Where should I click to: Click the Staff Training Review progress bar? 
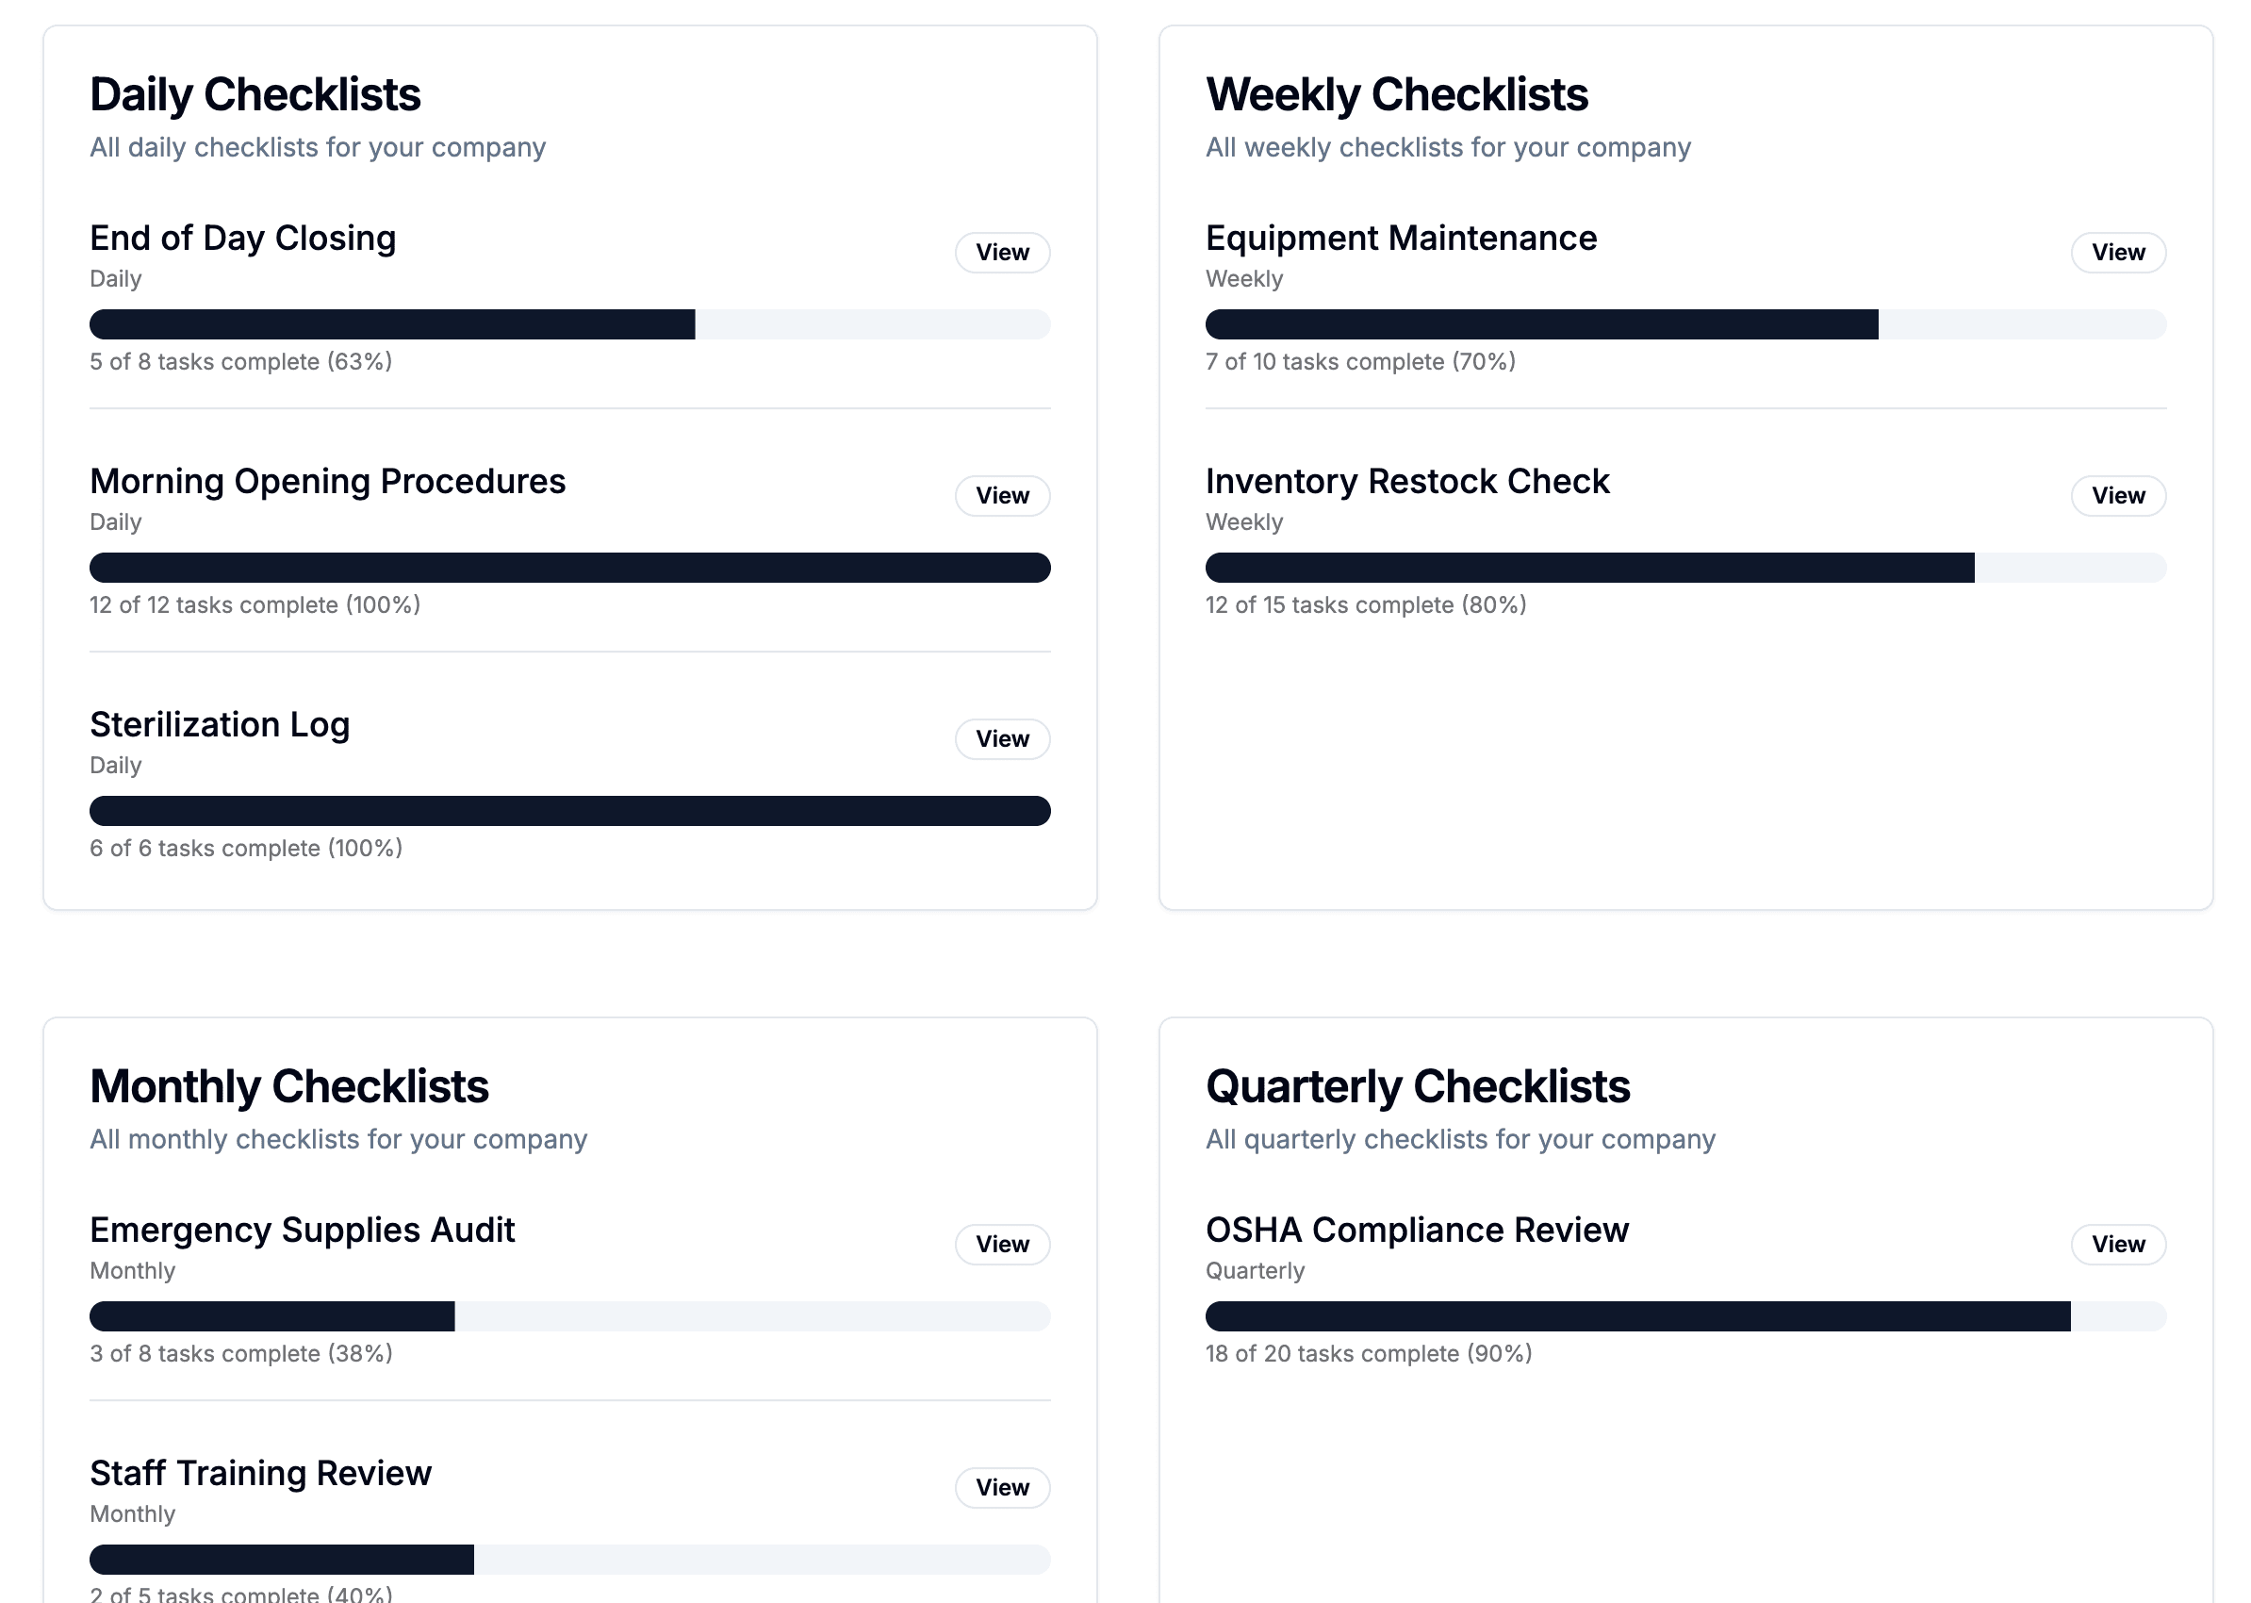pos(568,1559)
